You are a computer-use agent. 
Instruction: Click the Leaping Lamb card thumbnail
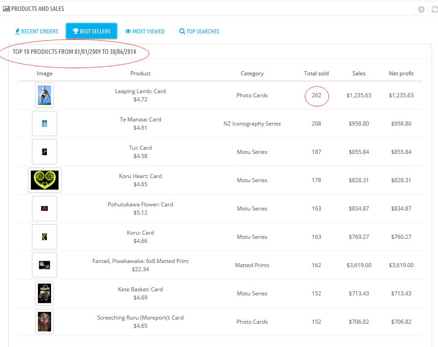coord(44,95)
